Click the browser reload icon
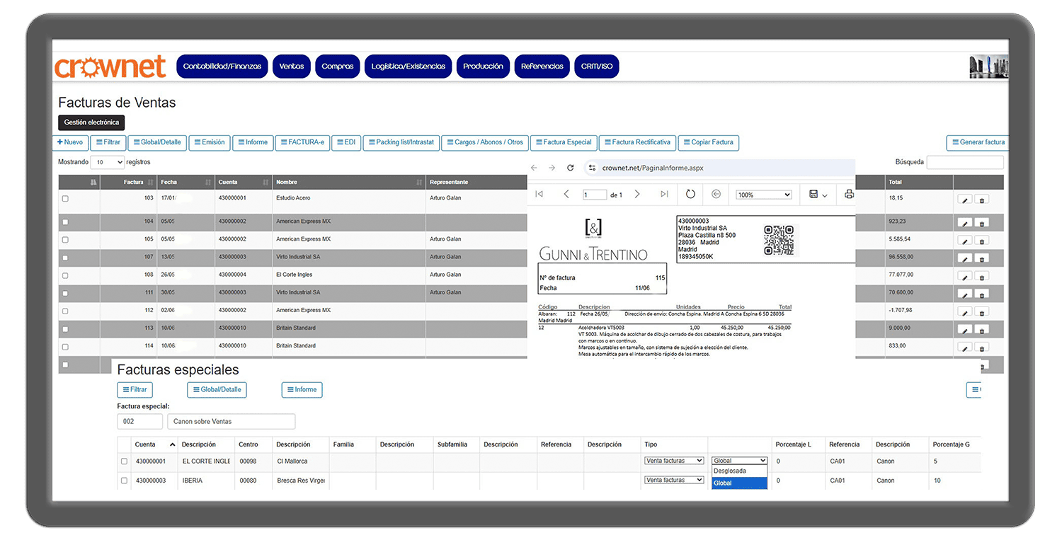The height and width of the screenshot is (540, 1062). (571, 168)
